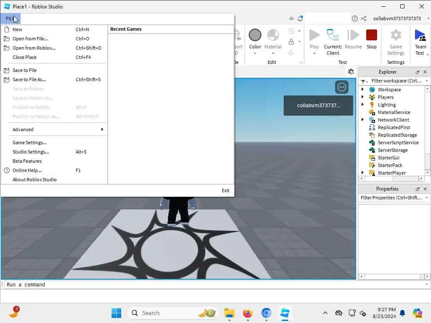Click the group icon above the lock
The image size is (431, 323).
pos(291,31)
